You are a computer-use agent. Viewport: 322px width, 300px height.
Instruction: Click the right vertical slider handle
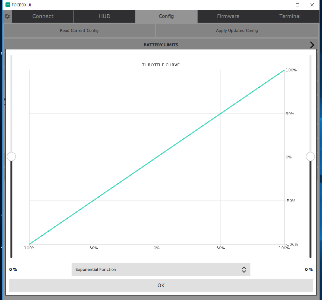pyautogui.click(x=310, y=157)
